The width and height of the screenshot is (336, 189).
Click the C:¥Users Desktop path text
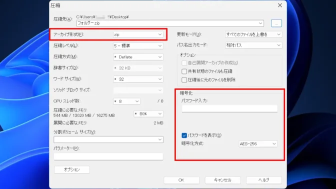(102, 17)
